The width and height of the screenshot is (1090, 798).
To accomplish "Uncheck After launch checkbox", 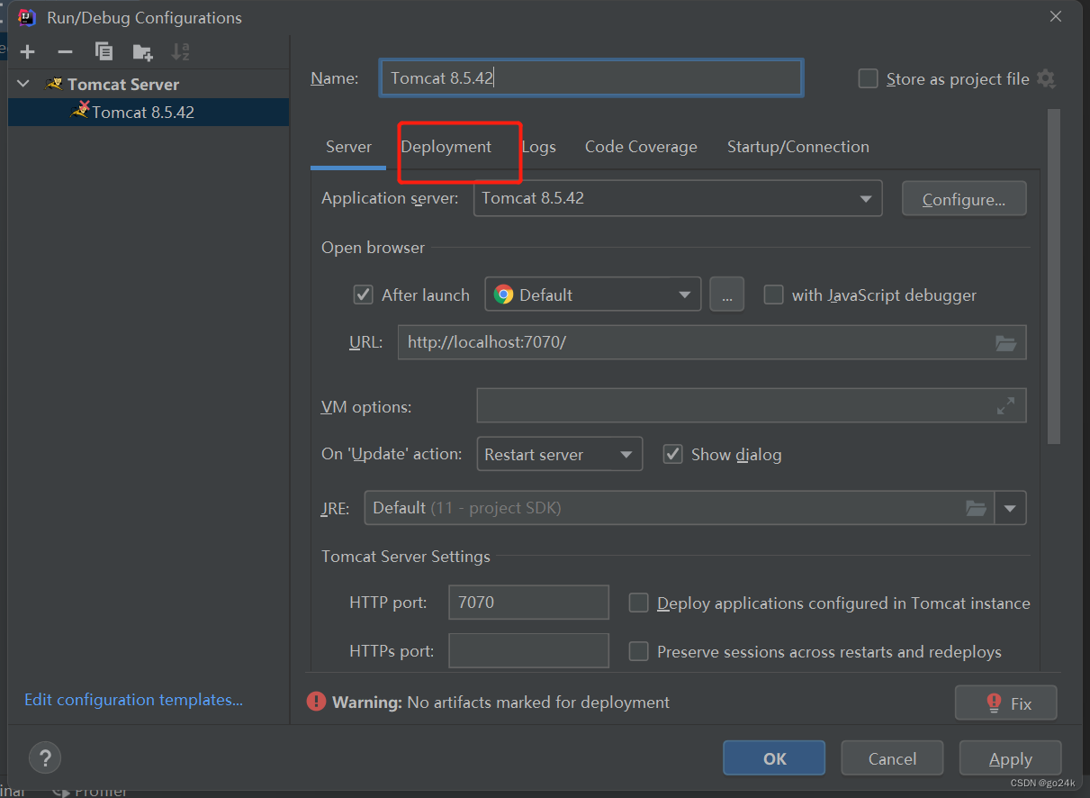I will pos(364,295).
